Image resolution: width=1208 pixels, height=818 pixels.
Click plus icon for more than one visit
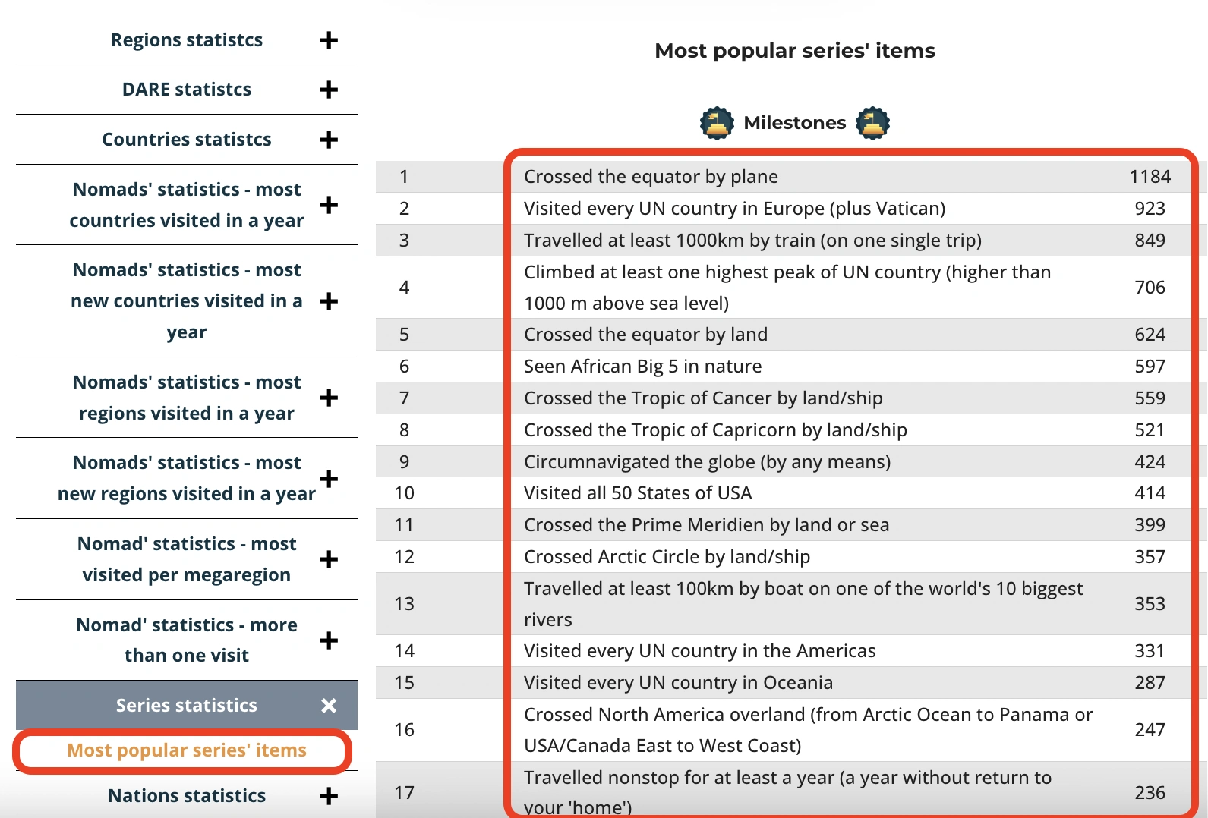pos(329,640)
